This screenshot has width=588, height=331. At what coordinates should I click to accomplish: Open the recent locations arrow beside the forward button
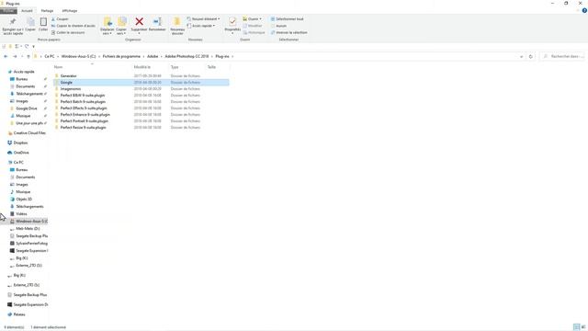(x=22, y=56)
